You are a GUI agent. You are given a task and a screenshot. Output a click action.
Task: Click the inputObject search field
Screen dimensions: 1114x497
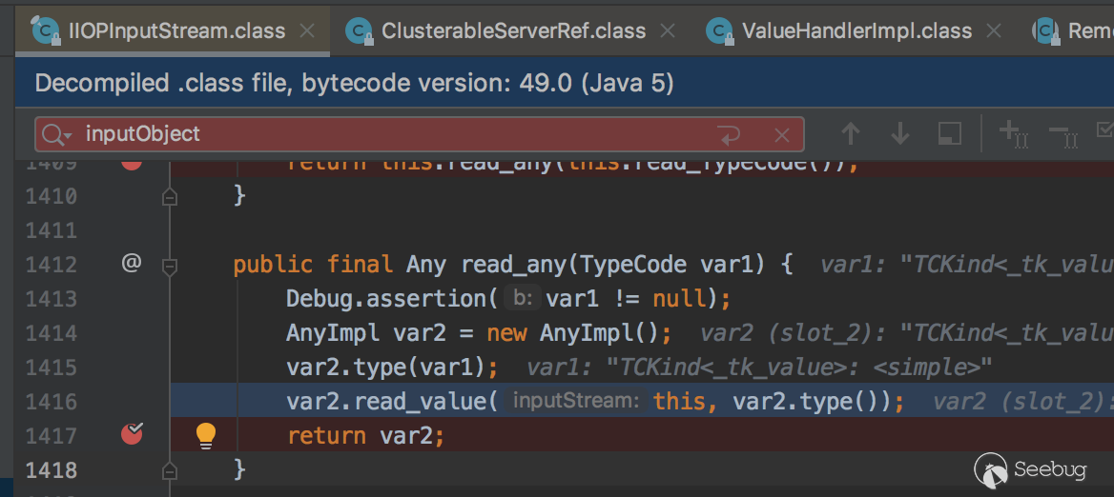pyautogui.click(x=382, y=135)
